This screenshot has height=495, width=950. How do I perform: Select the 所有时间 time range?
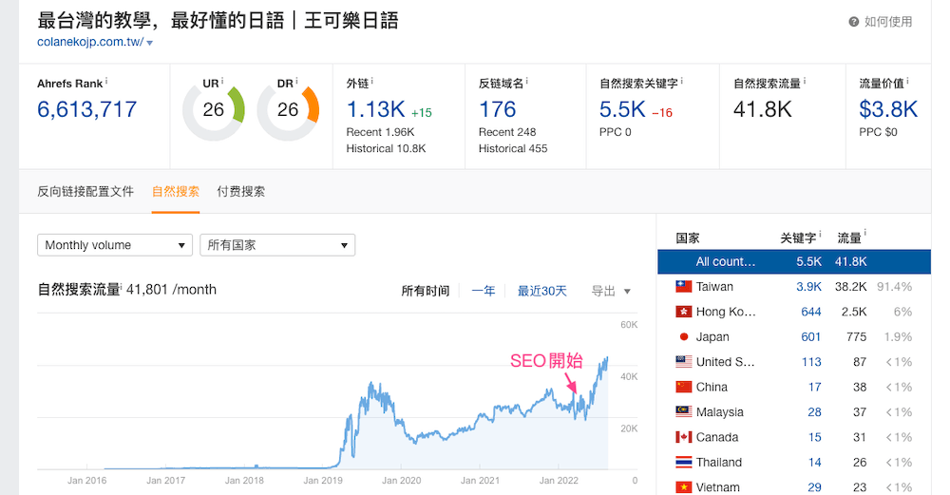coord(426,291)
